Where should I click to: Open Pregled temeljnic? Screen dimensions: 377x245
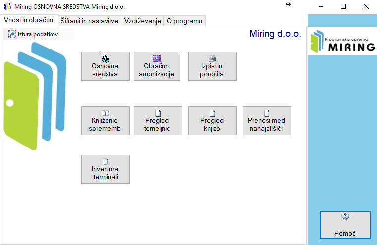click(158, 121)
